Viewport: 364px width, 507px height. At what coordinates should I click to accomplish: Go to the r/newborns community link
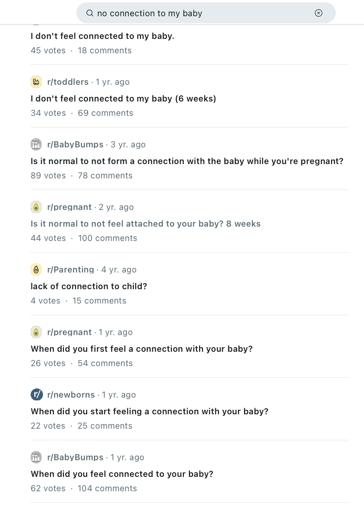[x=71, y=395]
